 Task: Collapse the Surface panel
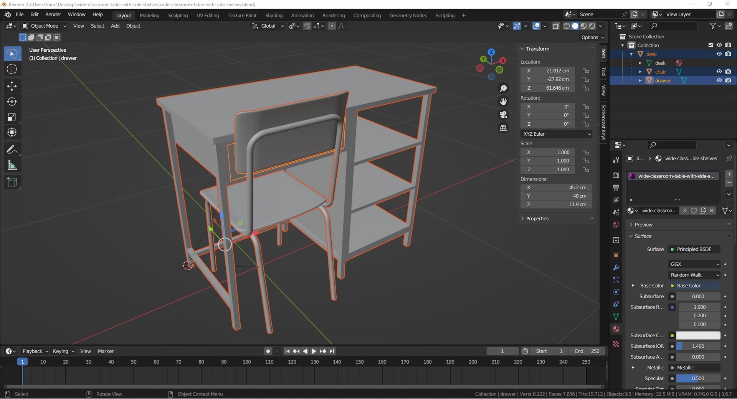click(643, 236)
